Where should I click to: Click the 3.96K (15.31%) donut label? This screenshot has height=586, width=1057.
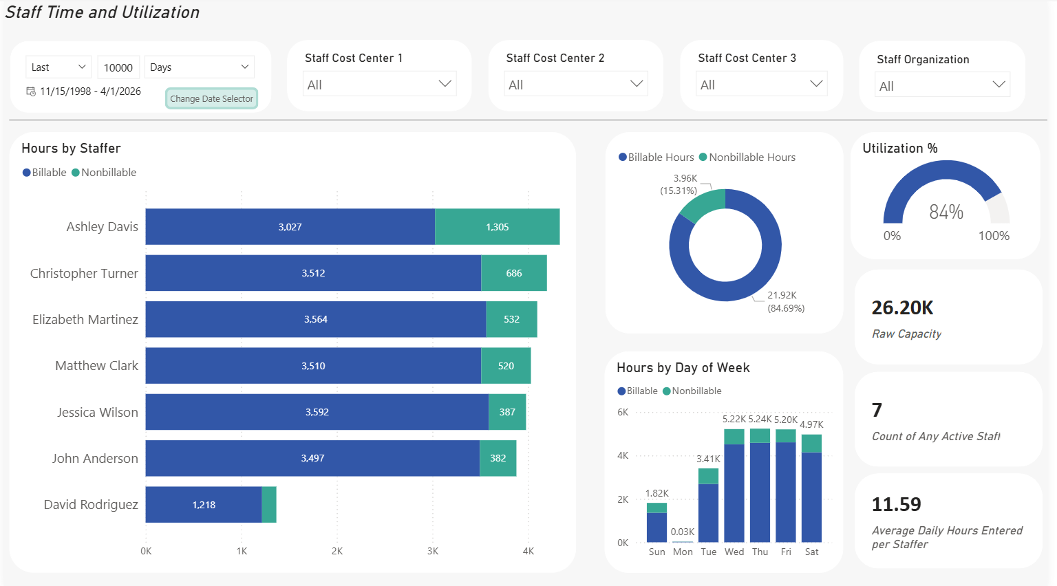[x=679, y=184]
